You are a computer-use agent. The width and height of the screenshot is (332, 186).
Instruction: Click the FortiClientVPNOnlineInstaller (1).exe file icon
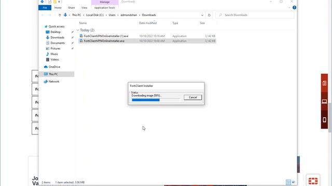81,36
